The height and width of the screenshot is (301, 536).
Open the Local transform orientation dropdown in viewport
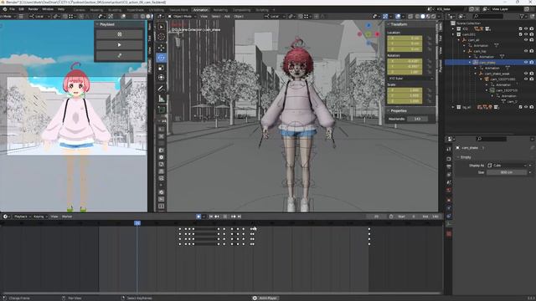(x=275, y=16)
